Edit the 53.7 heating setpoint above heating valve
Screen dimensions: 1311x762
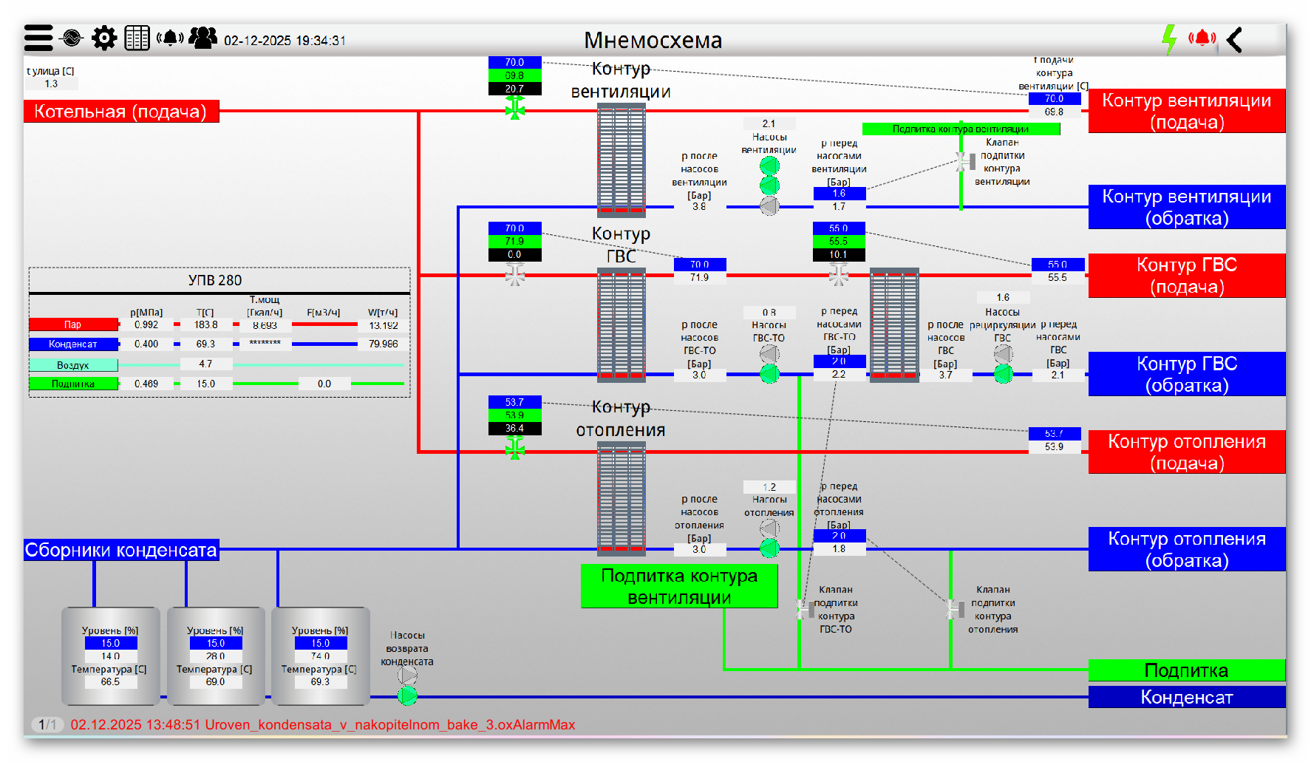pyautogui.click(x=514, y=402)
